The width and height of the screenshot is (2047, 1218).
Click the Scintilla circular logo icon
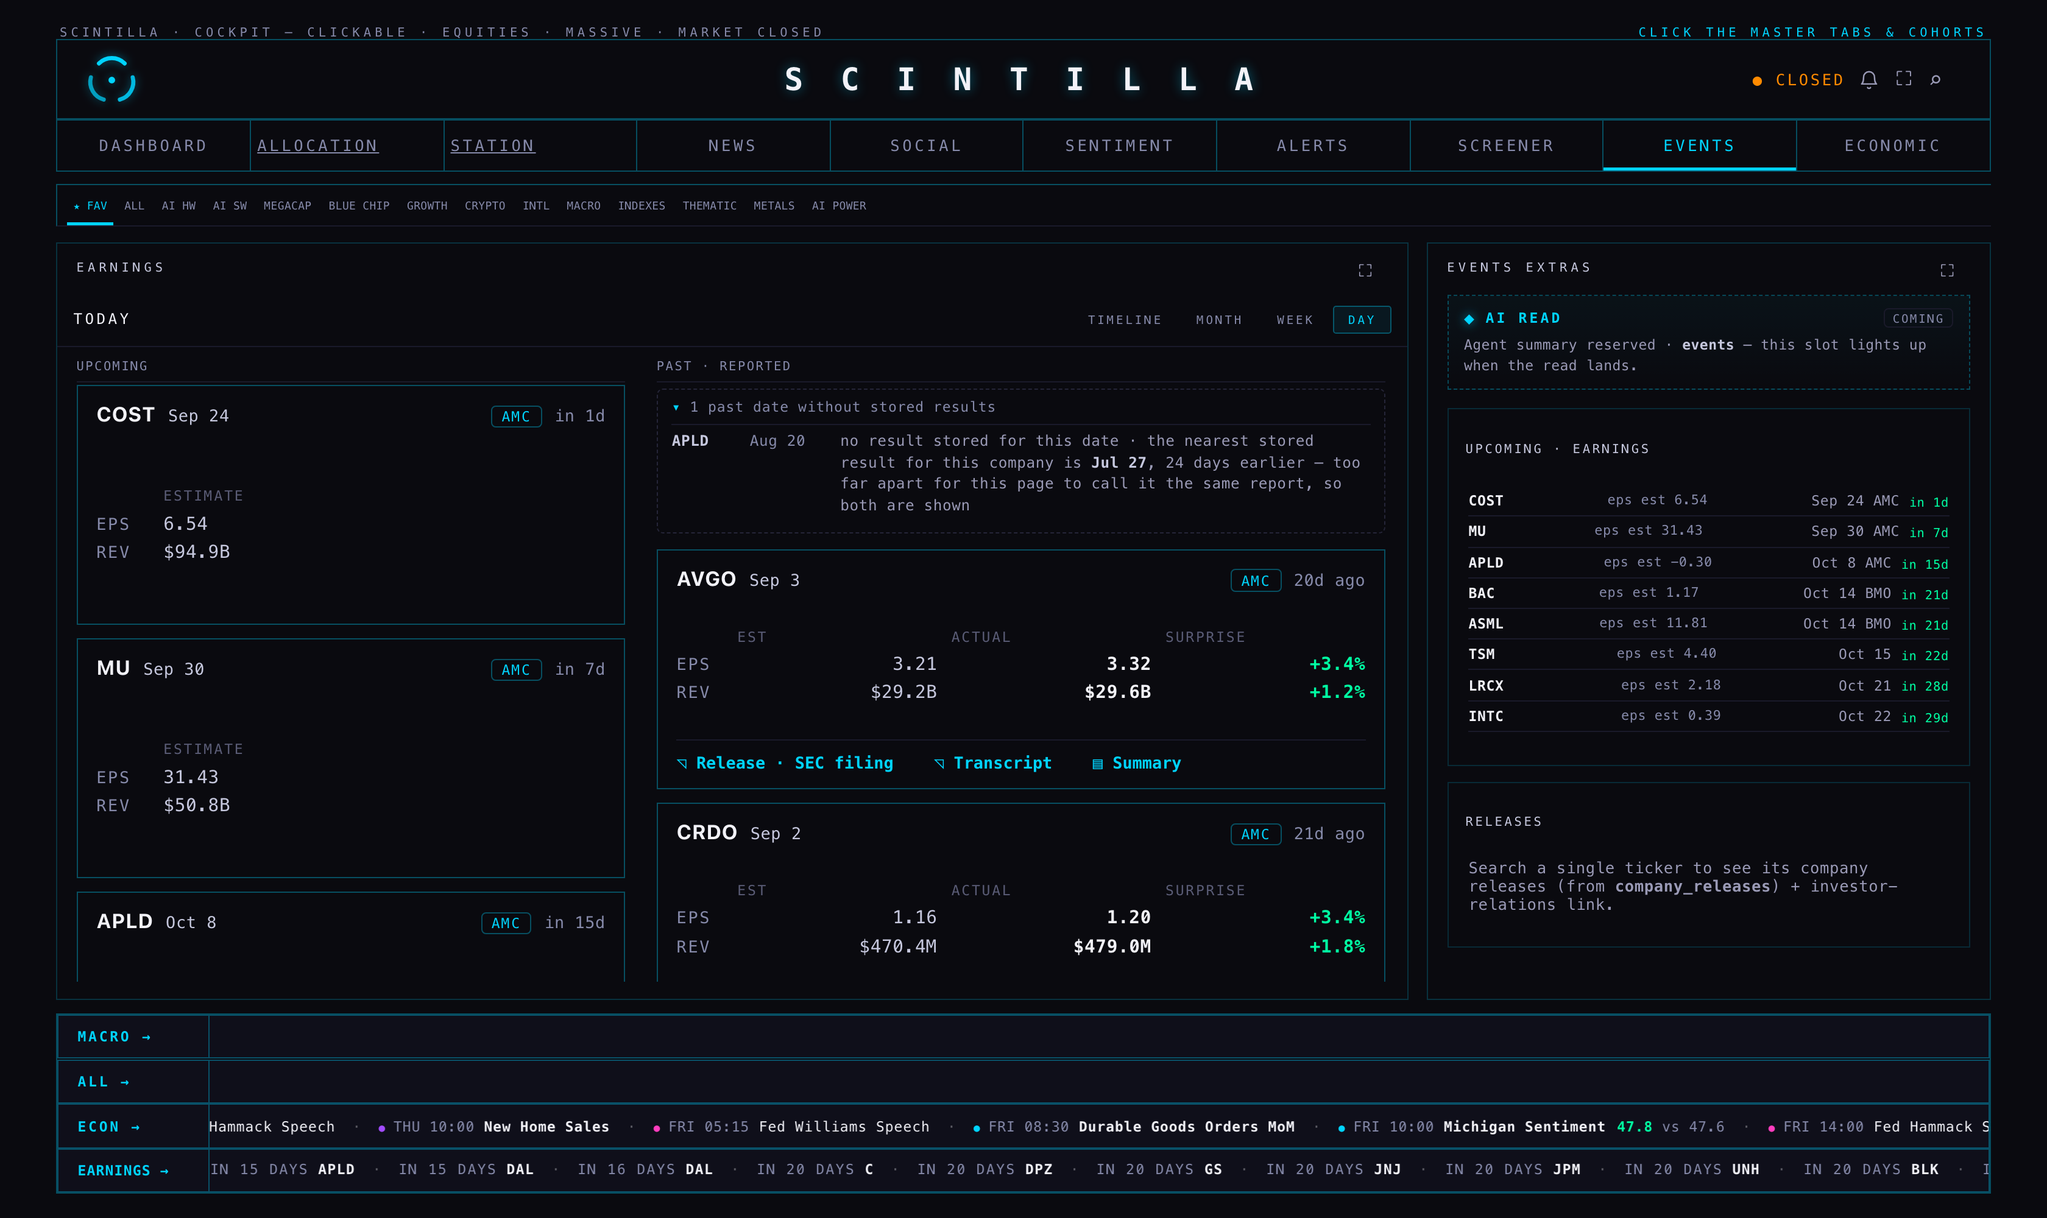111,80
